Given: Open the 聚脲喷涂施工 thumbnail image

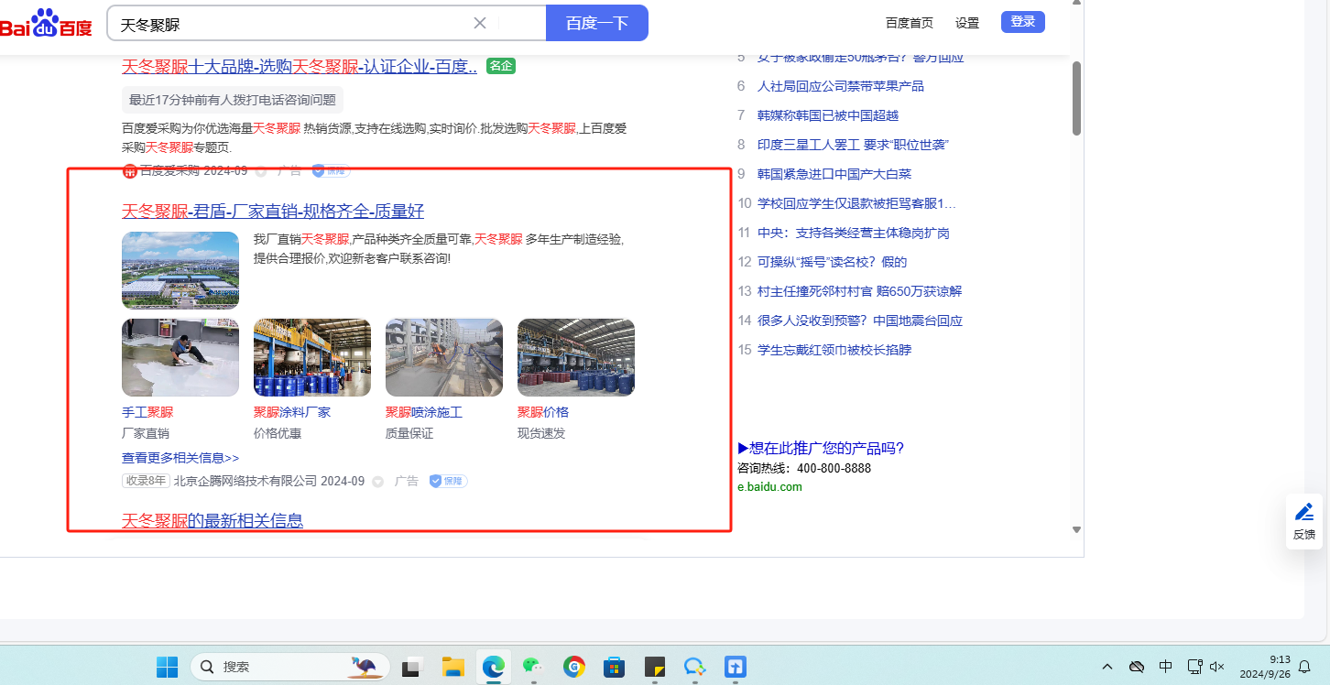Looking at the screenshot, I should click(444, 357).
